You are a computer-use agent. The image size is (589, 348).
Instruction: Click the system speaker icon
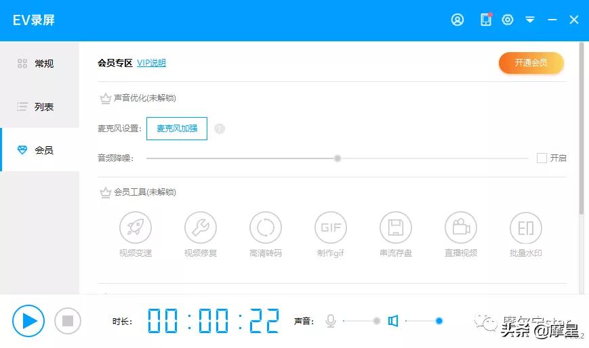[393, 321]
